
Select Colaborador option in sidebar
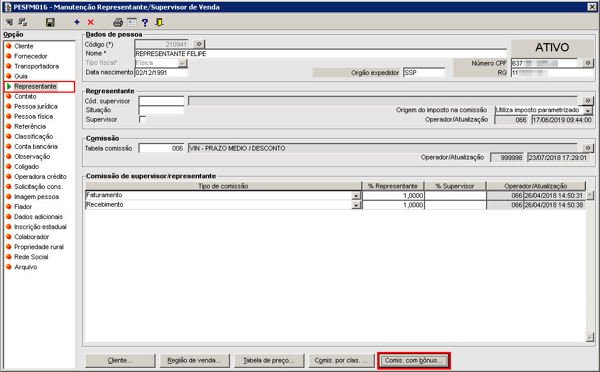tap(32, 237)
